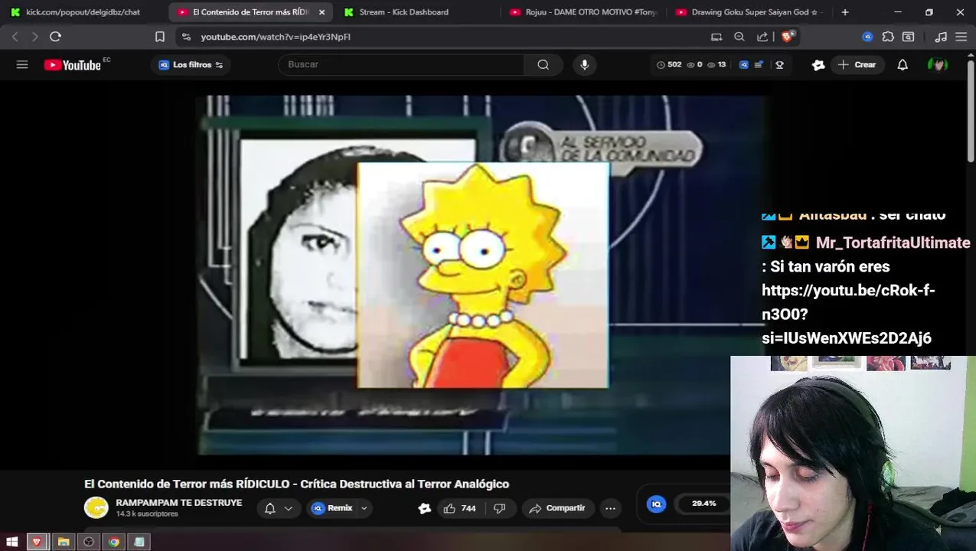
Task: Open YouTube notifications bell in header
Action: (x=903, y=65)
